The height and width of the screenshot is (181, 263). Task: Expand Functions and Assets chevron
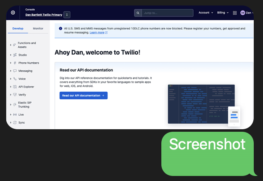[11, 45]
